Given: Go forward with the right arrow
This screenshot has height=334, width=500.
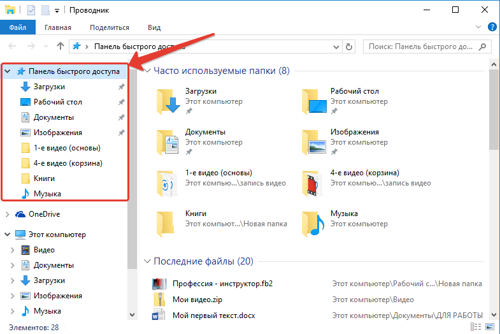Looking at the screenshot, I should (x=31, y=47).
